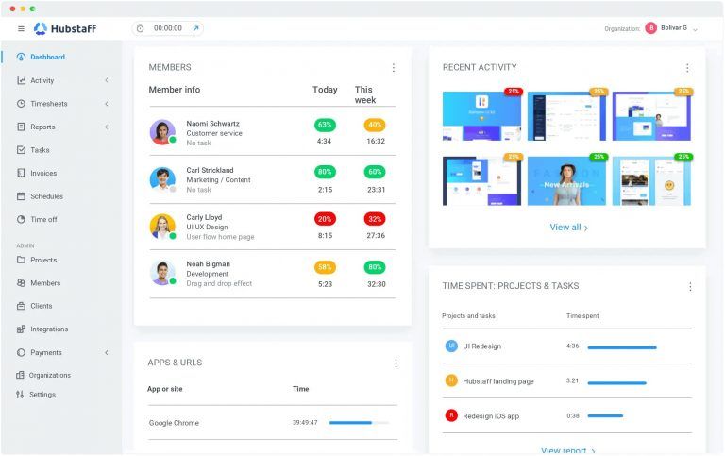Click the Hubstaff logo
This screenshot has height=456, width=725.
point(65,28)
